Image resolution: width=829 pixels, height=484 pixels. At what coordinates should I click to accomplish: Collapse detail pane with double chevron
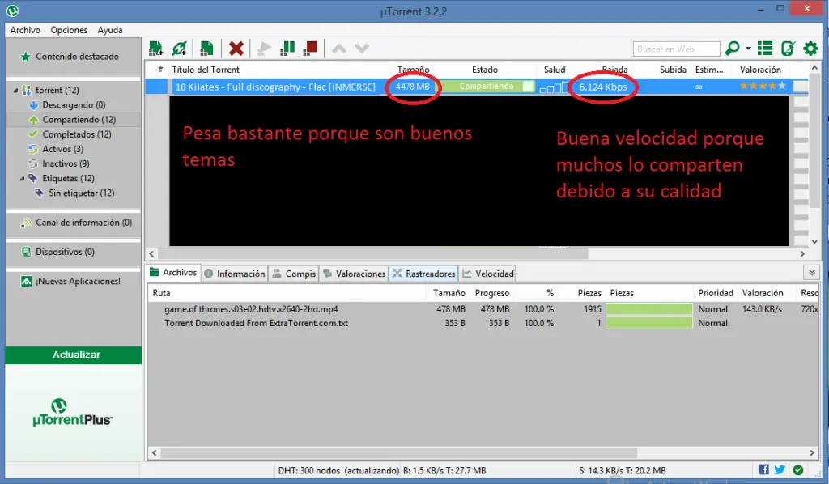tap(811, 273)
